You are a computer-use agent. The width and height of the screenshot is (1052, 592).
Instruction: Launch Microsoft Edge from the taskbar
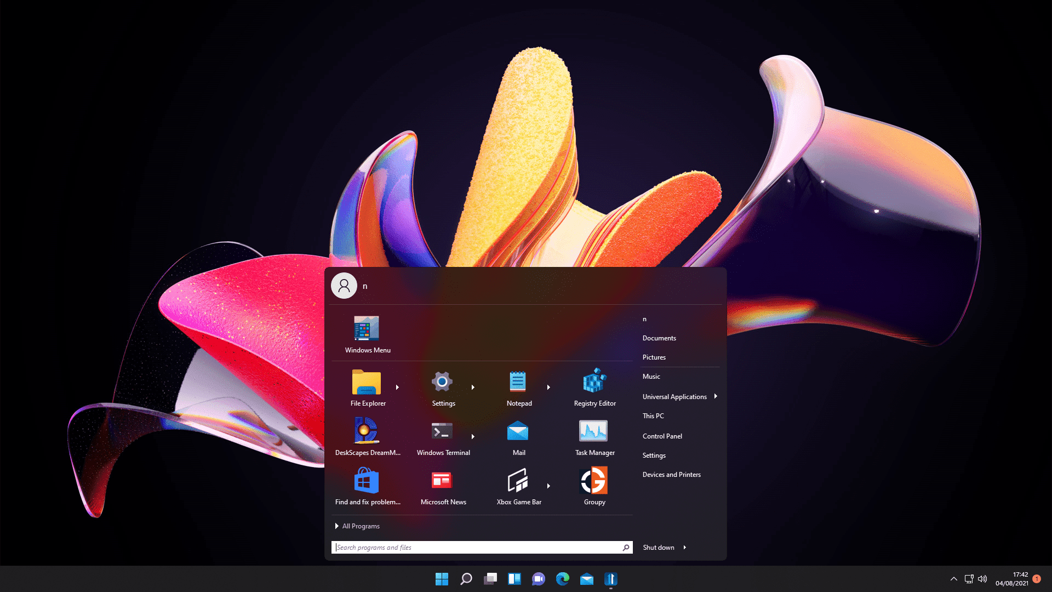(562, 579)
